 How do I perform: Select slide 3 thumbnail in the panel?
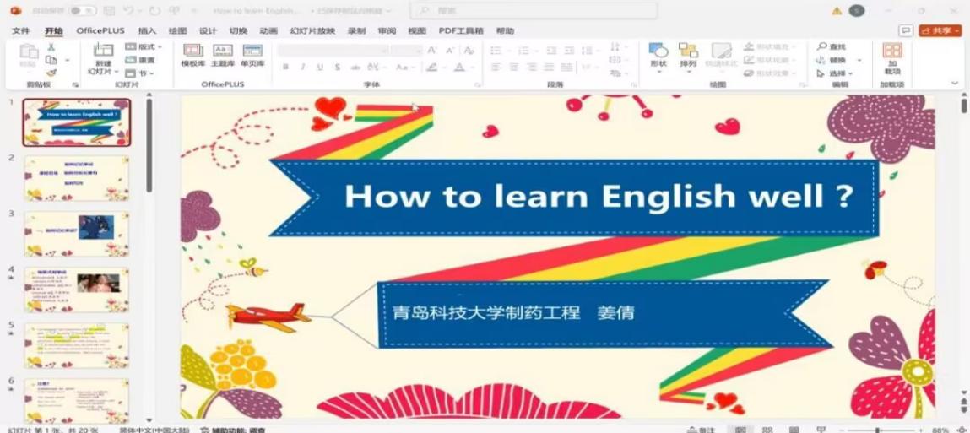coord(77,234)
